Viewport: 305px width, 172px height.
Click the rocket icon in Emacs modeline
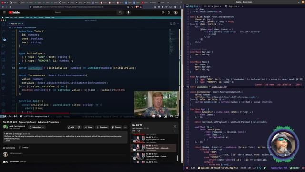(x=265, y=168)
